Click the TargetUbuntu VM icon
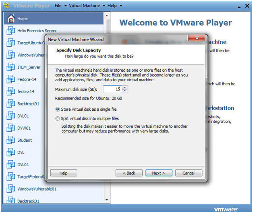The height and width of the screenshot is (213, 253). click(11, 43)
